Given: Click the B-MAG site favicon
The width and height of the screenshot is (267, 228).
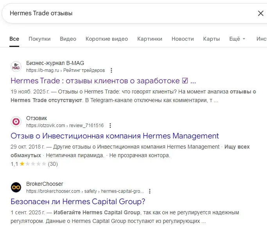Looking at the screenshot, I should coord(16,66).
